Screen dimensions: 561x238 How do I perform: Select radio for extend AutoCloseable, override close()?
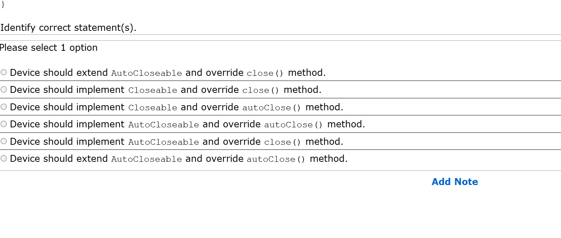4,72
